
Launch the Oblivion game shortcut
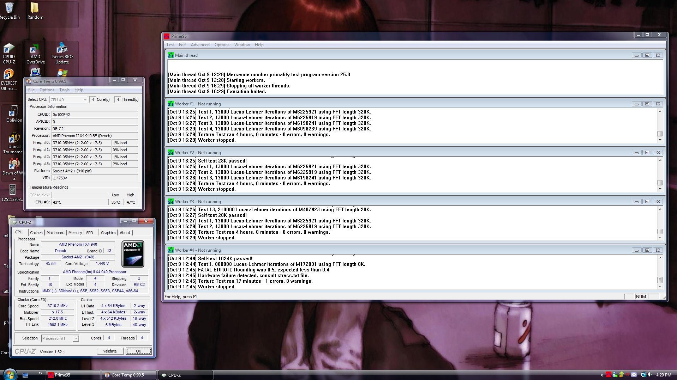(14, 114)
